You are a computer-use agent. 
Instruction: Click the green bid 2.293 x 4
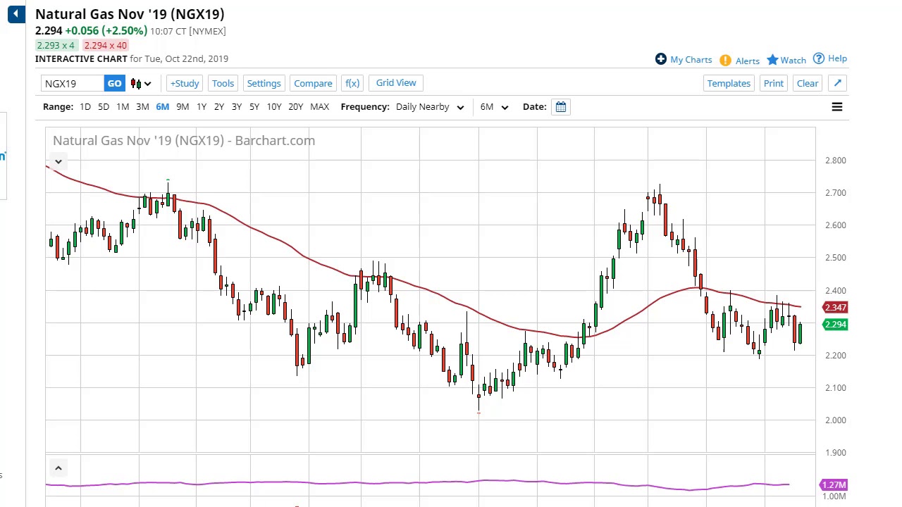coord(56,46)
